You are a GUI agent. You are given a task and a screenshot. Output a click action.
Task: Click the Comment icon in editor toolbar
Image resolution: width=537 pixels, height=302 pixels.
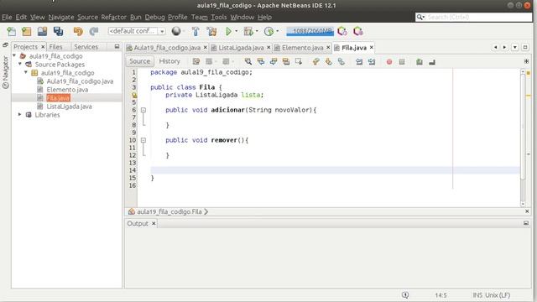click(x=420, y=62)
